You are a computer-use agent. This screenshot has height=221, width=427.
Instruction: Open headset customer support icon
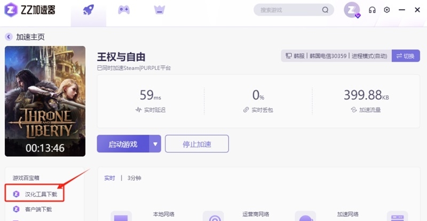pyautogui.click(x=373, y=10)
